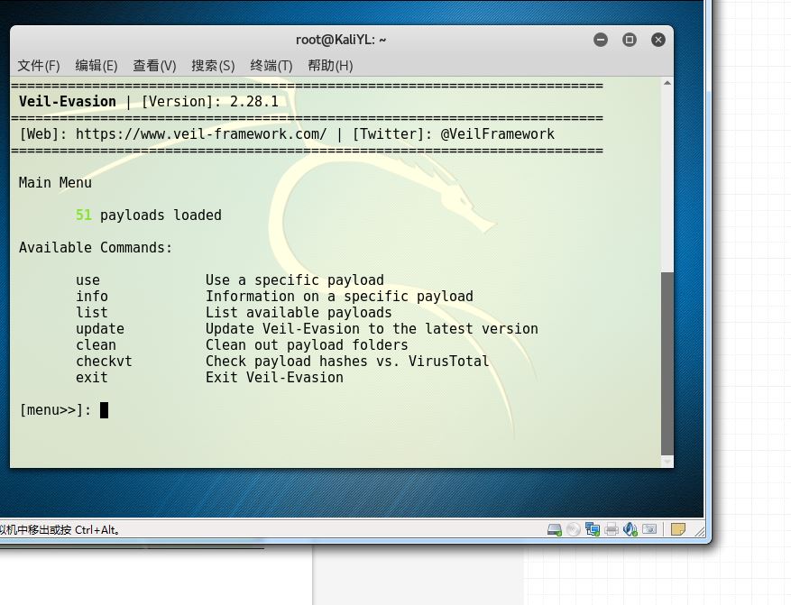Viewport: 791px width, 605px height.
Task: Click the 'use' command text
Action: (87, 280)
